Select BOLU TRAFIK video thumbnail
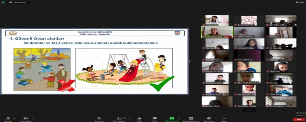 coord(217,32)
